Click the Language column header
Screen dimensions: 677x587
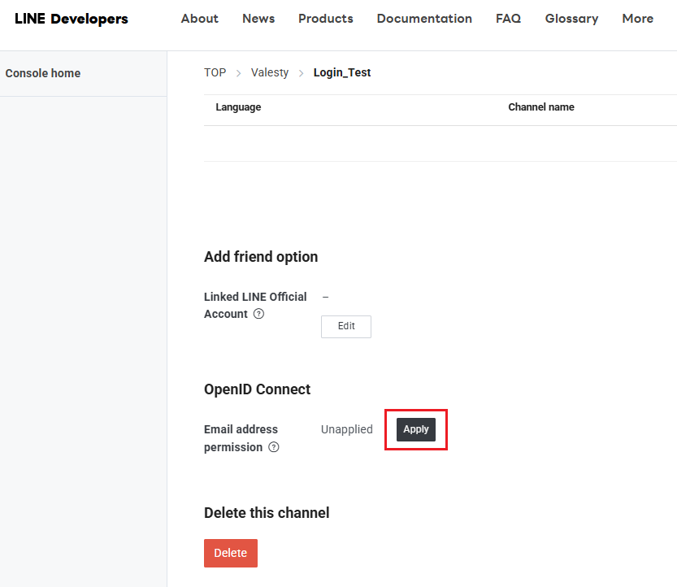(x=238, y=107)
